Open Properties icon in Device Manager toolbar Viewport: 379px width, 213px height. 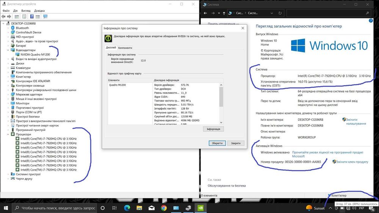click(x=24, y=16)
